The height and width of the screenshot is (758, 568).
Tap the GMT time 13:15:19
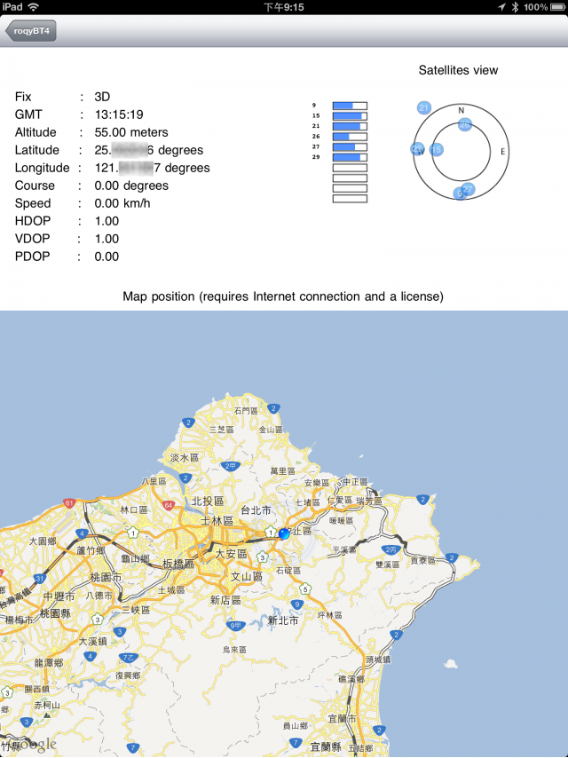(x=119, y=114)
